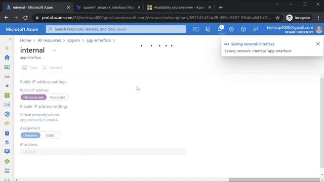Screen dimensions: 324x182
Task: Open the ellipsis menu beside the internal title
Action: pyautogui.click(x=54, y=51)
